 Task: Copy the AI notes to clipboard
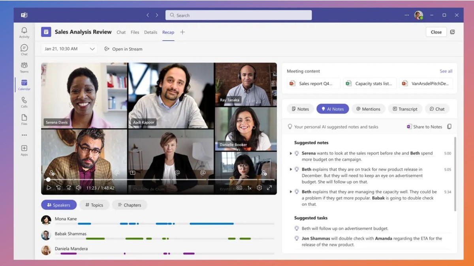coord(450,126)
